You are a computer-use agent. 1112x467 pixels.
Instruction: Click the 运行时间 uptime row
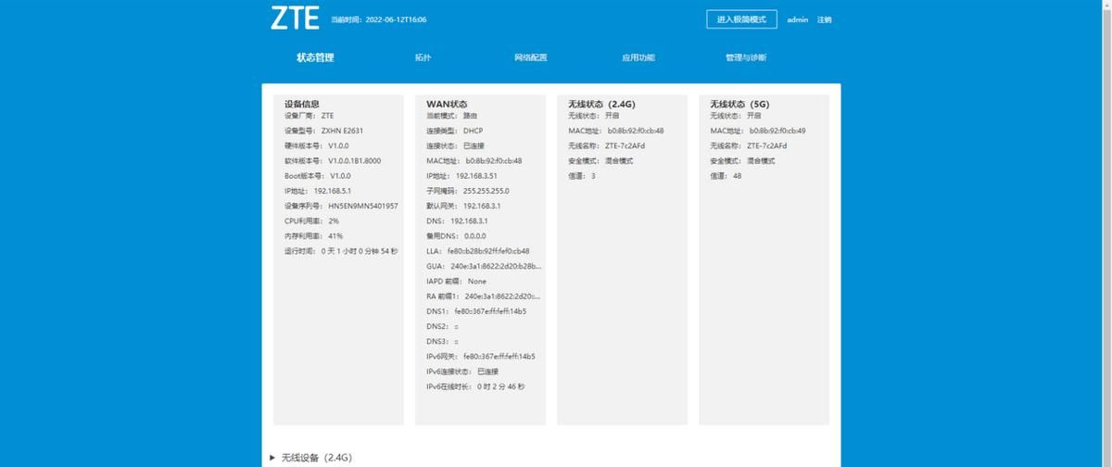coord(341,251)
